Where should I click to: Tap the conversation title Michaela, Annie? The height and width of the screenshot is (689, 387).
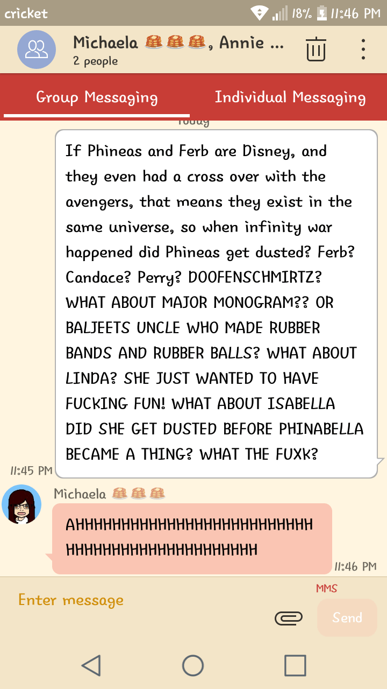click(x=178, y=42)
